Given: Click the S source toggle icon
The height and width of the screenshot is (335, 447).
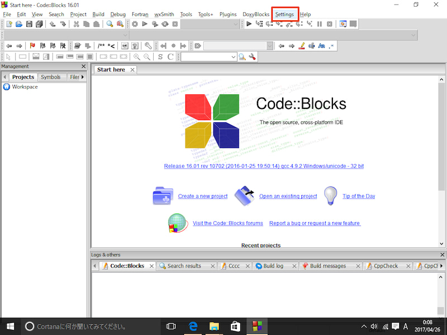Looking at the screenshot, I should [x=160, y=57].
